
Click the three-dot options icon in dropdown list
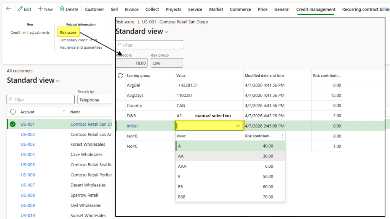(x=282, y=136)
